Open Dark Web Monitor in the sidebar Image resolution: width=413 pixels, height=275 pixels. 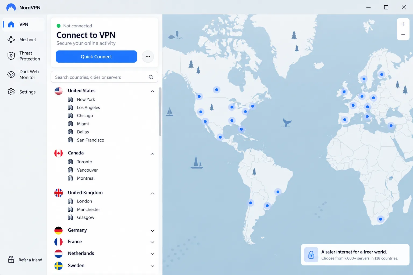click(24, 74)
